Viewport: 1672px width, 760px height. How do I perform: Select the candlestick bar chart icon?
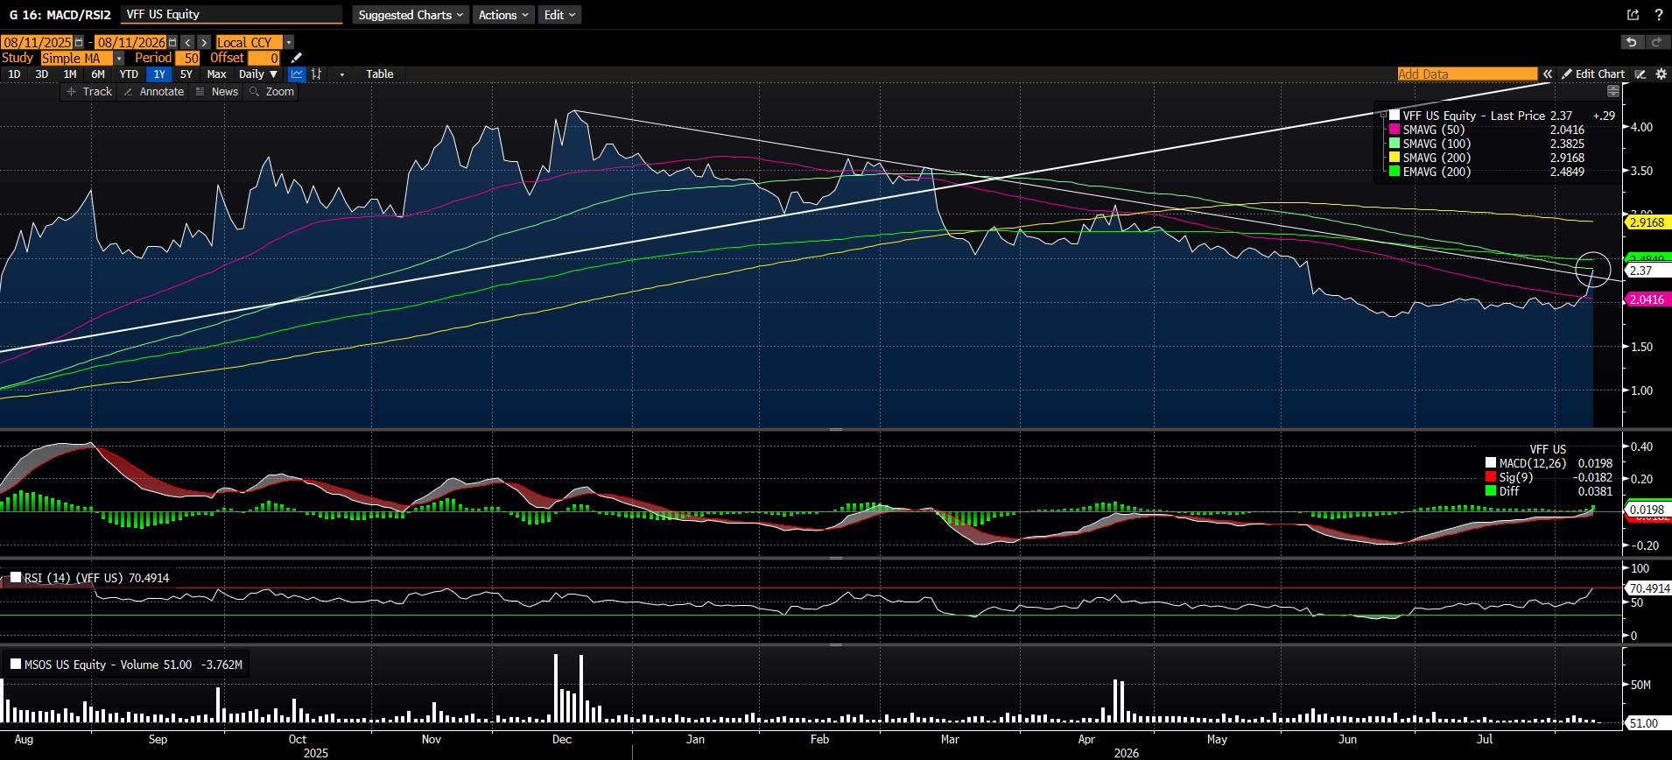[x=316, y=74]
